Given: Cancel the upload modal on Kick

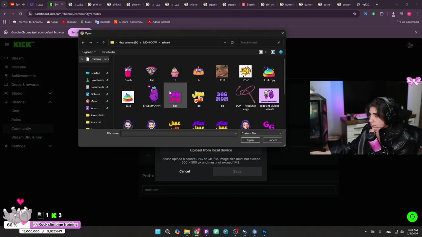Looking at the screenshot, I should point(184,171).
